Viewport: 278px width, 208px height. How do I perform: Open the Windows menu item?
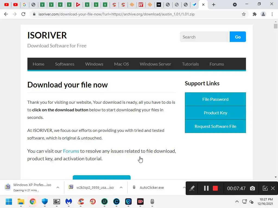(94, 64)
